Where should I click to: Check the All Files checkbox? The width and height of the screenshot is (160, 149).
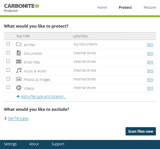(x=8, y=44)
